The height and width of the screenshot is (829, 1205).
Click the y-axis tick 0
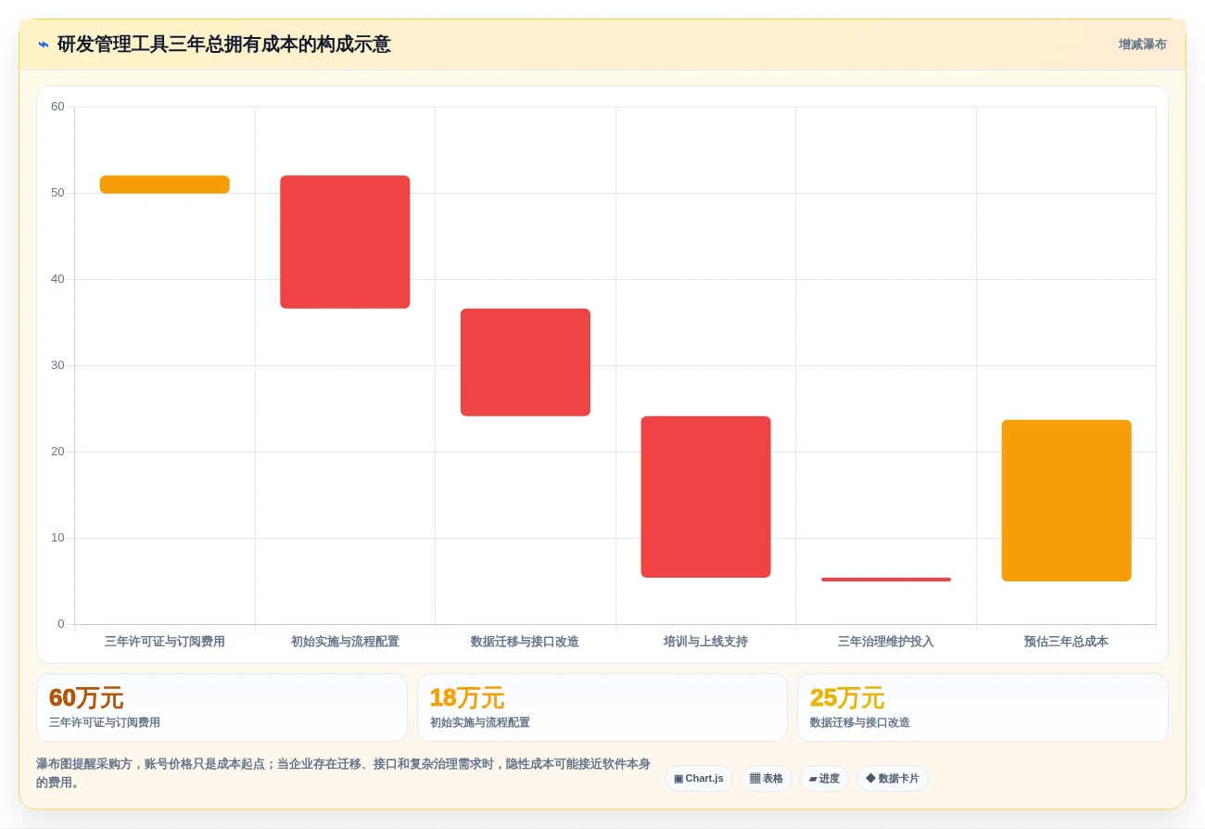click(61, 624)
